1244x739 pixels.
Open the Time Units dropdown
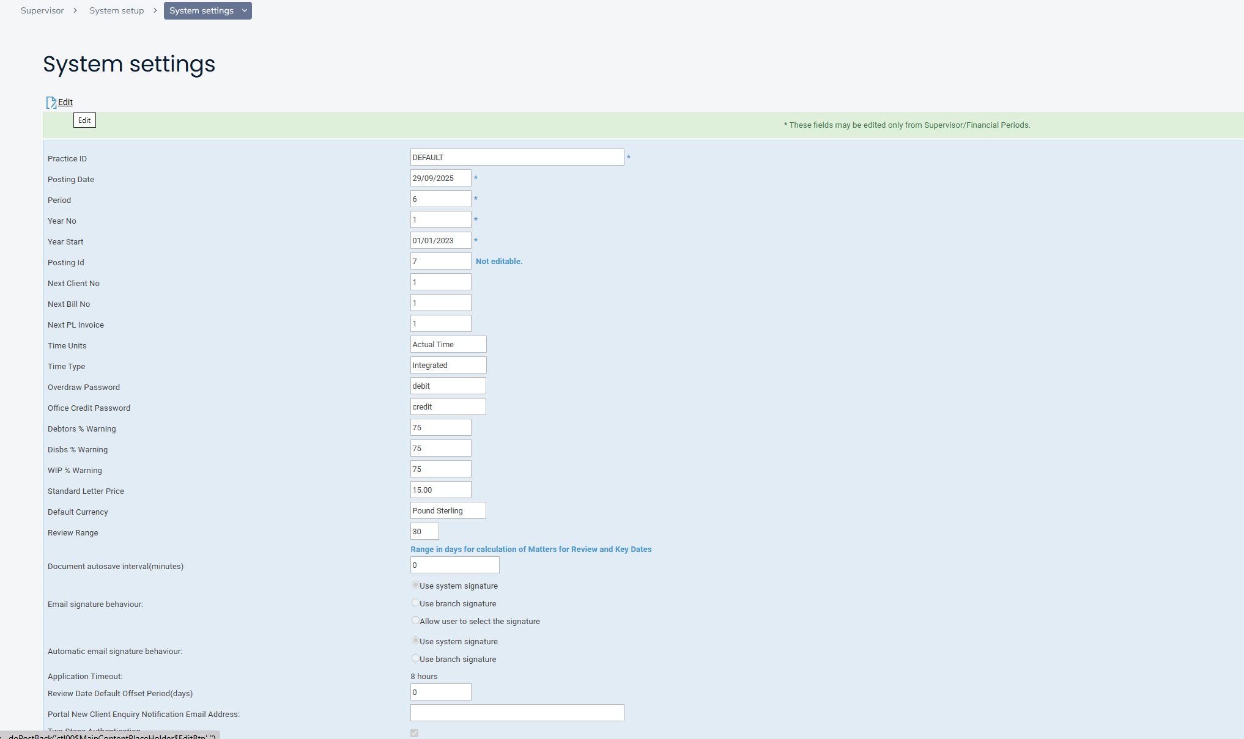[448, 344]
